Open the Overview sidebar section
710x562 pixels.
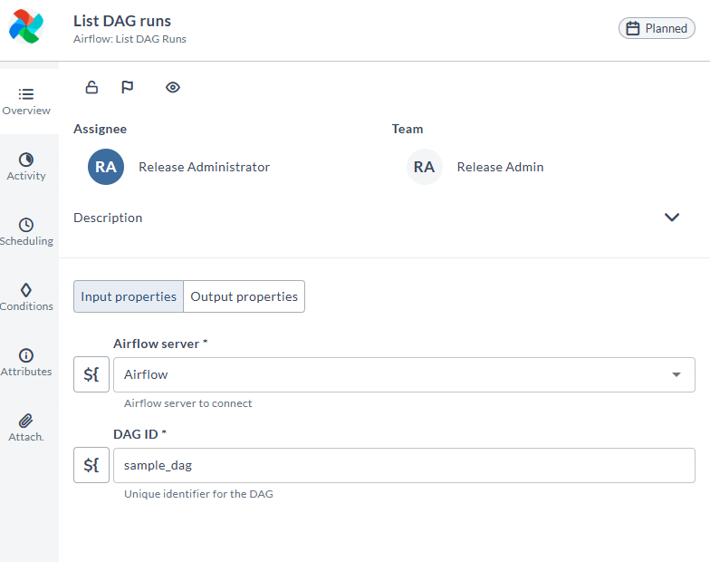pos(26,102)
